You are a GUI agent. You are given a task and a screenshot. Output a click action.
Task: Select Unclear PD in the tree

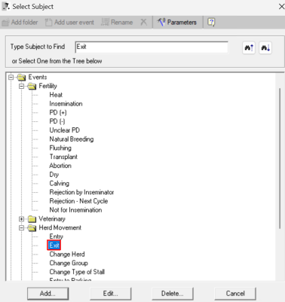[64, 130]
